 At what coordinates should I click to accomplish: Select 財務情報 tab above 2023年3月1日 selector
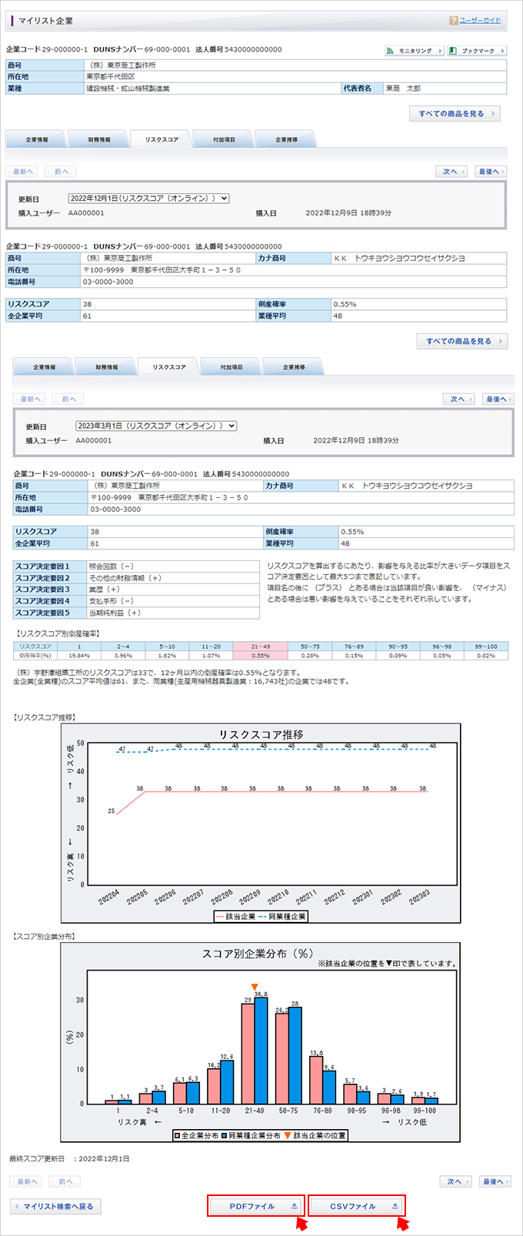[106, 367]
